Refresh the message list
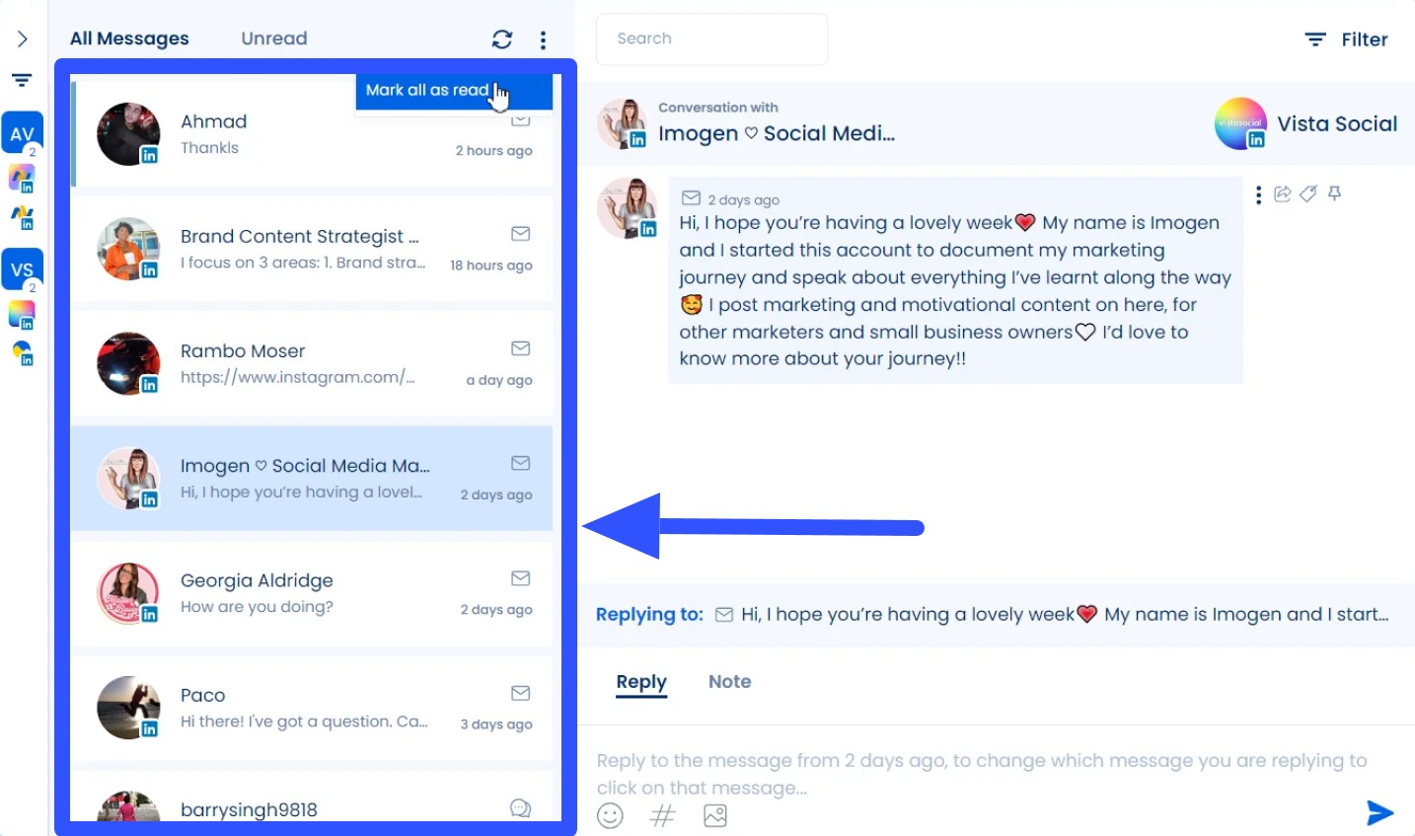 [x=502, y=38]
